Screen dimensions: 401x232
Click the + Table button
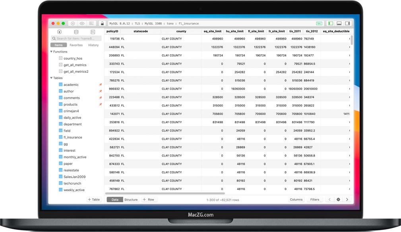tap(94, 200)
